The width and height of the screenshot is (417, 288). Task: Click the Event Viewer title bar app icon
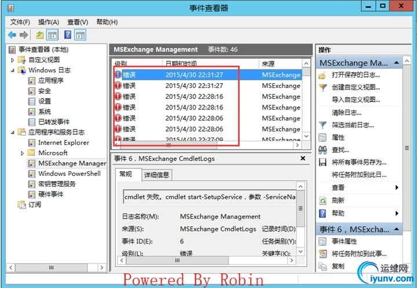tap(10, 8)
